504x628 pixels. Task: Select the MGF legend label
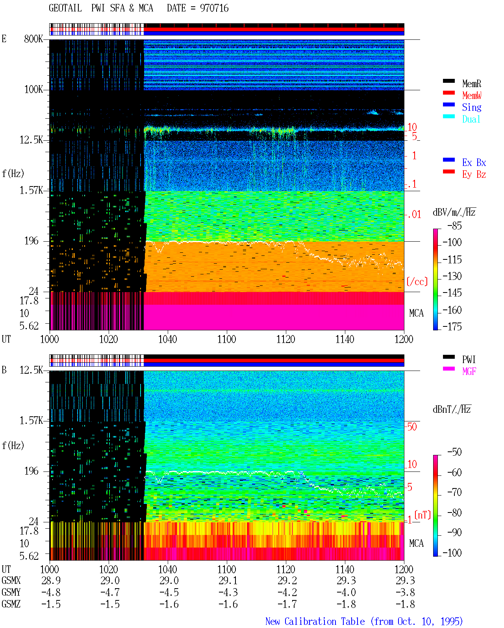point(469,371)
